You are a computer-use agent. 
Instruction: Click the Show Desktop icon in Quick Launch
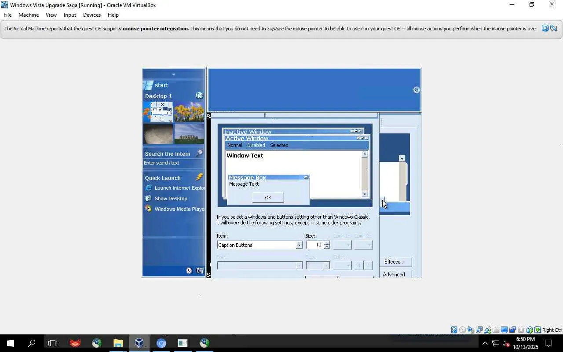[x=149, y=198]
